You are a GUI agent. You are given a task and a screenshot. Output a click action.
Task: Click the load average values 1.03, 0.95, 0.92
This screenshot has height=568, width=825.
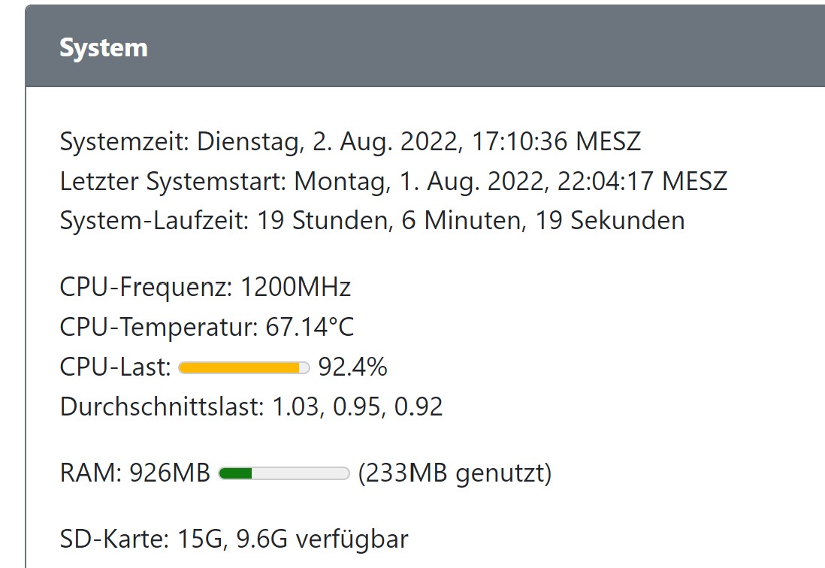[x=357, y=407]
